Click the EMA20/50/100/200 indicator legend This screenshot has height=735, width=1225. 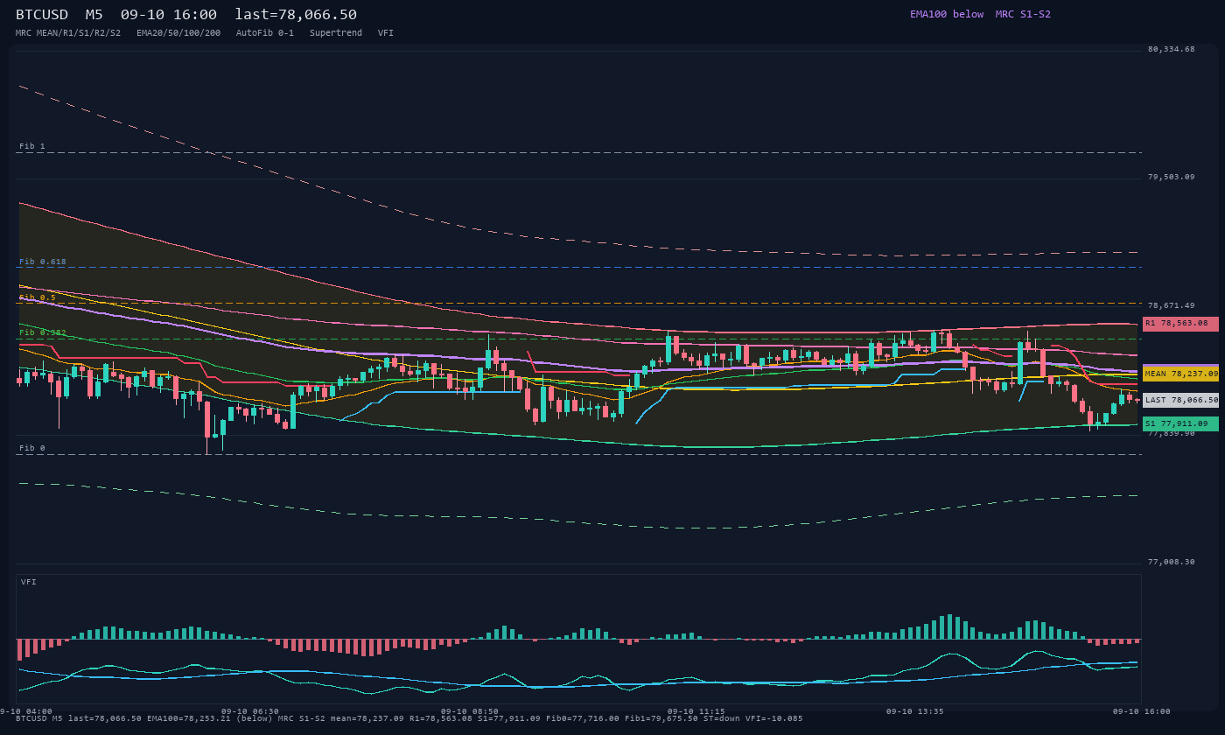click(178, 33)
